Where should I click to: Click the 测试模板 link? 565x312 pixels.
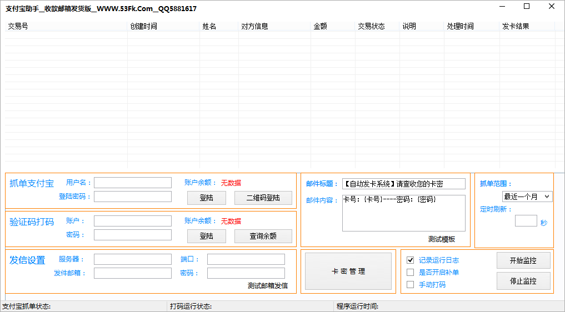(441, 239)
